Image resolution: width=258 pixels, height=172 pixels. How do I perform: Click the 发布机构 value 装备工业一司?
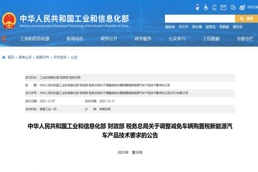48,109
